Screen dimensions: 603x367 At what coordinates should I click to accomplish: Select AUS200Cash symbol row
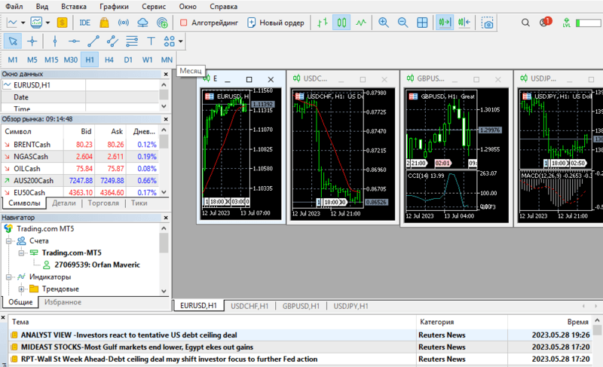[81, 181]
